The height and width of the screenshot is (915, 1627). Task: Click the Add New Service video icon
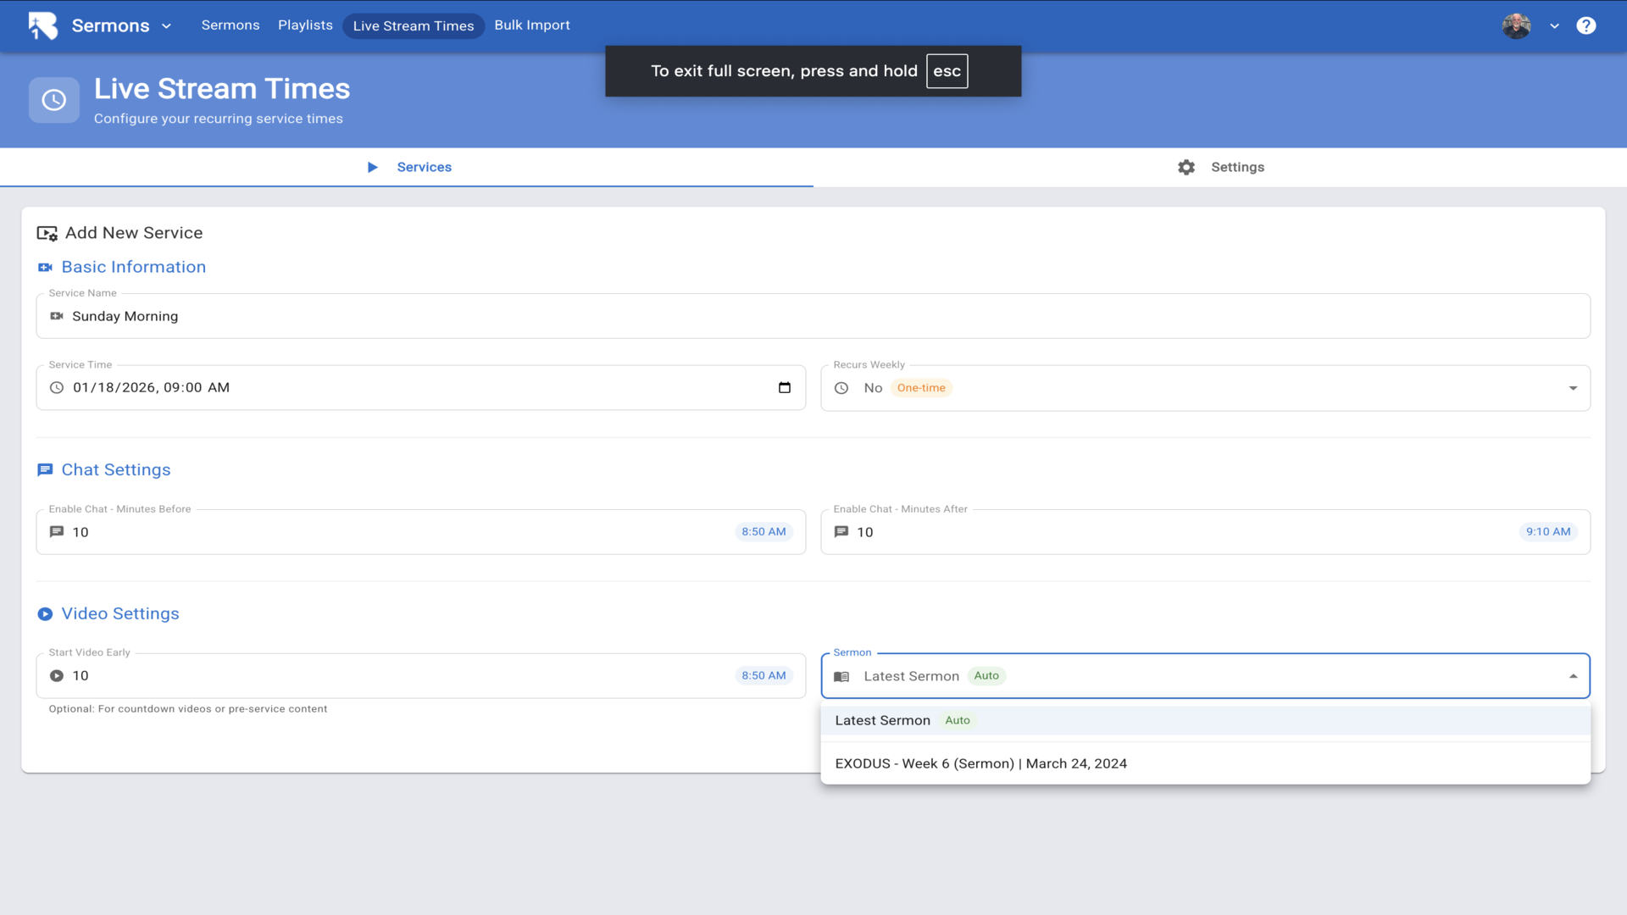click(x=47, y=233)
